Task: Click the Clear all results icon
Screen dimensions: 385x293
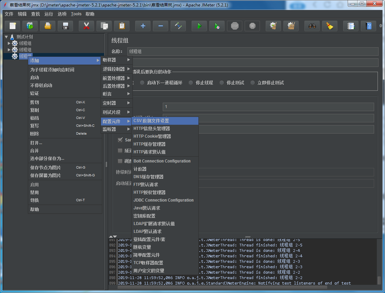Action: (x=291, y=26)
